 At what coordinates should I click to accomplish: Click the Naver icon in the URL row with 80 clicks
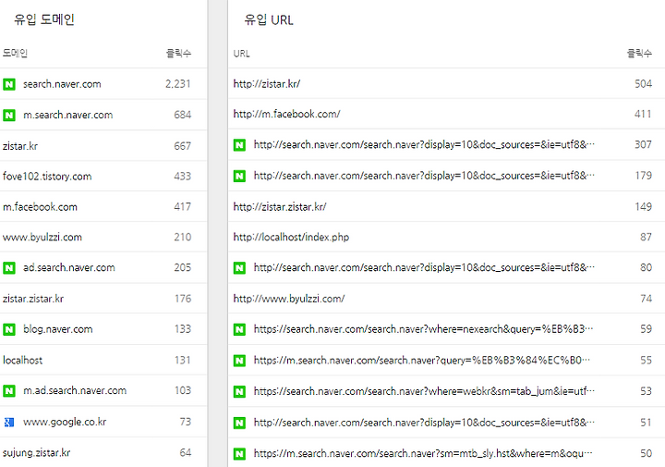[x=239, y=268]
